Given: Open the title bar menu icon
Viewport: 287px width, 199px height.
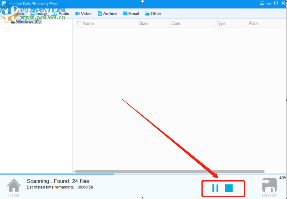Looking at the screenshot, I should 262,3.
